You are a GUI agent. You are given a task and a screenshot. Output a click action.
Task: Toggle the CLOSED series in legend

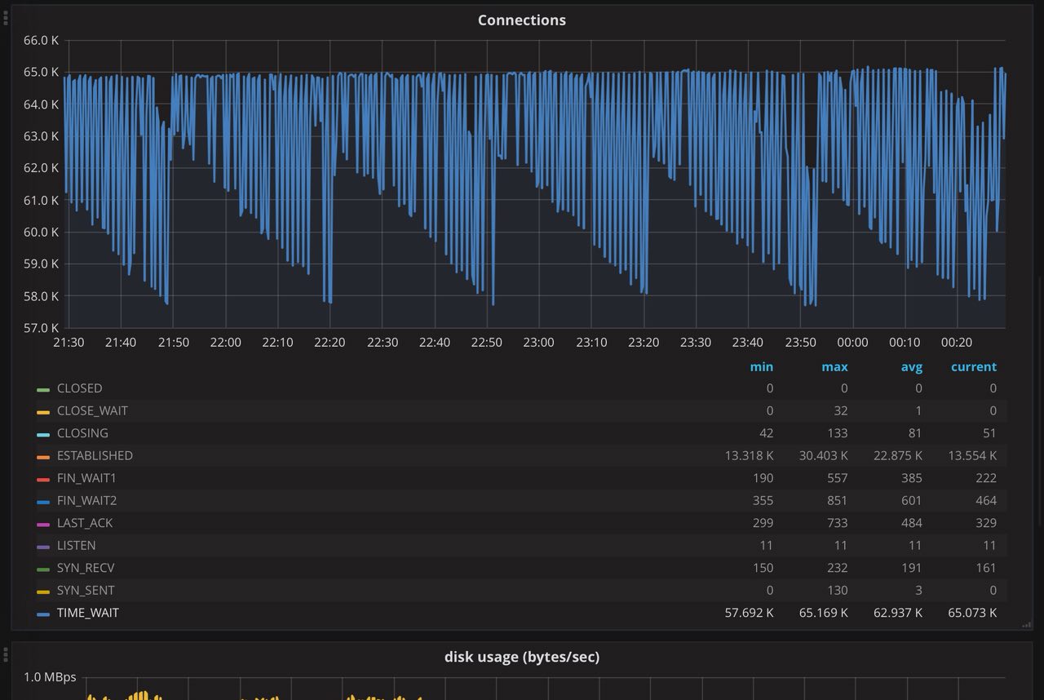79,388
